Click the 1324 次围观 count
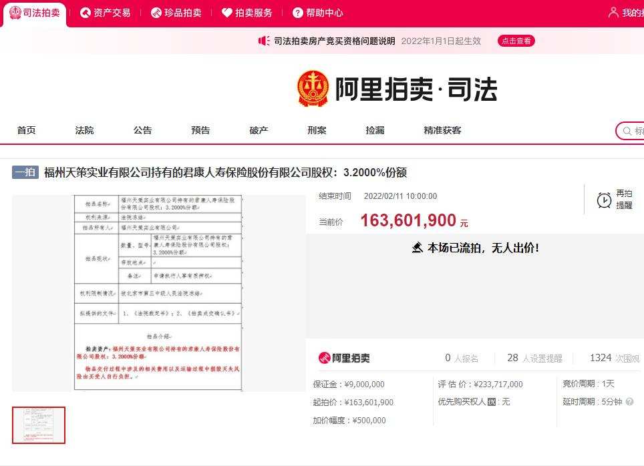 (x=615, y=358)
